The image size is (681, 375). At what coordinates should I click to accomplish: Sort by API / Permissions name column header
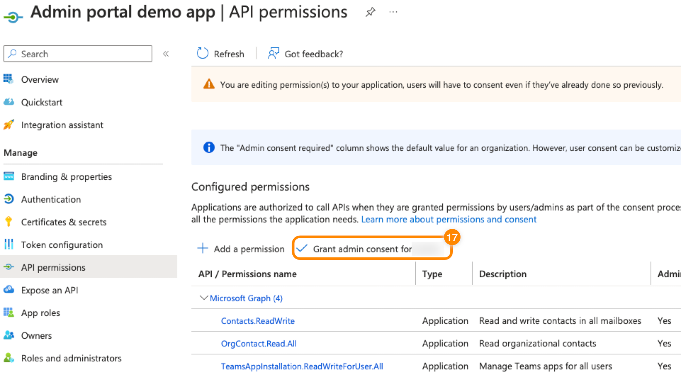pyautogui.click(x=247, y=274)
